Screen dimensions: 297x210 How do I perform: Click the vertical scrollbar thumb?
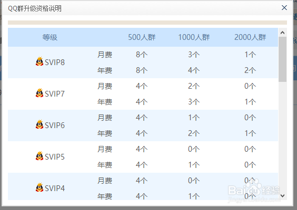pos(282,59)
